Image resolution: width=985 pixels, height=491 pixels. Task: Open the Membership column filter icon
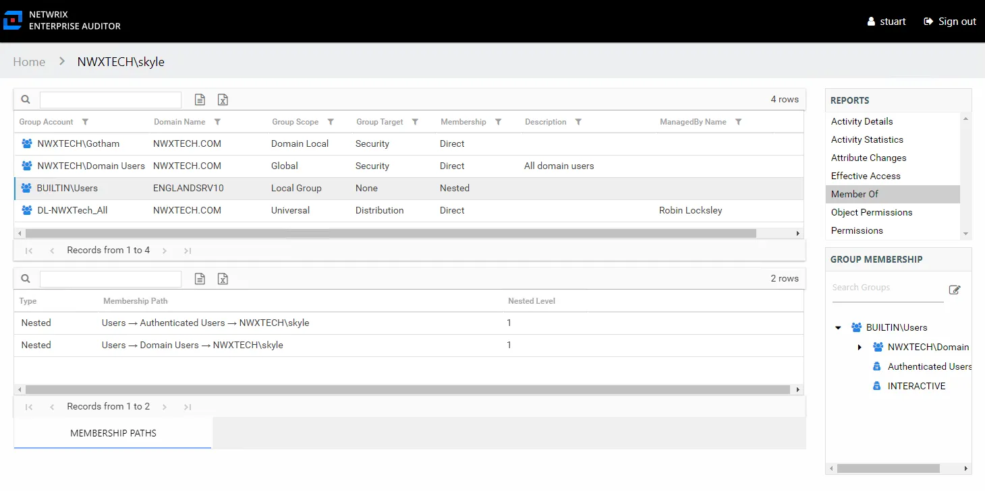pyautogui.click(x=498, y=122)
